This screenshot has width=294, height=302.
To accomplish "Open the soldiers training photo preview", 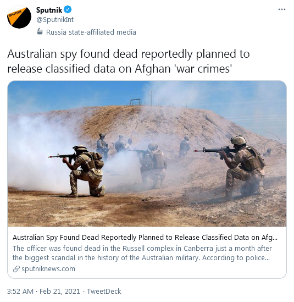I will [x=147, y=153].
